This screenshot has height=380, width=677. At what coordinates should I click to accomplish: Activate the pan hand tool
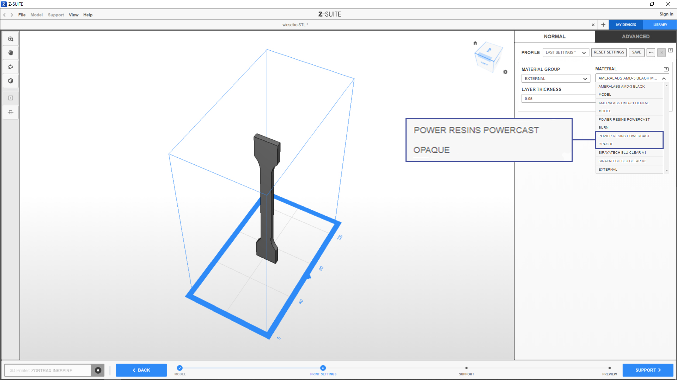(11, 53)
